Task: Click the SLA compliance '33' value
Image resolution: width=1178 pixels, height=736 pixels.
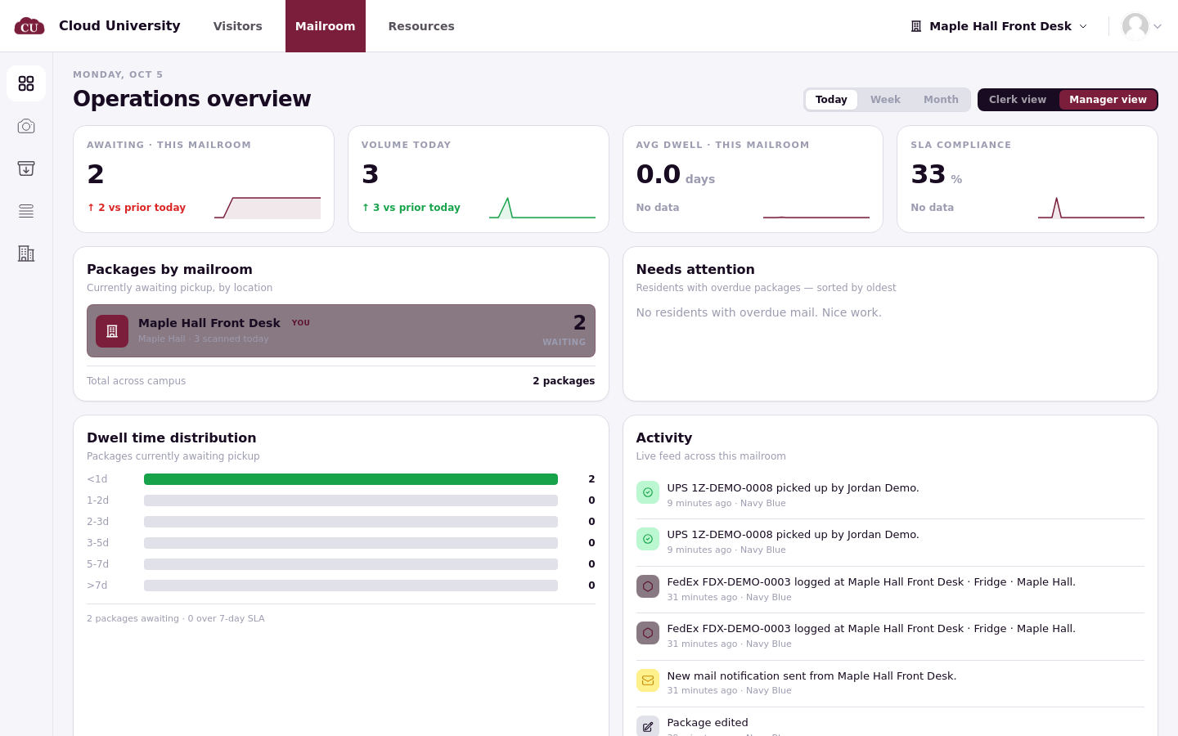Action: [928, 174]
